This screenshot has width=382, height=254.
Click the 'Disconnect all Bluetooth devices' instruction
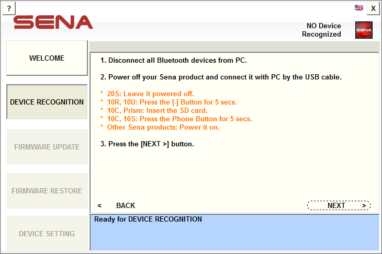click(x=173, y=60)
